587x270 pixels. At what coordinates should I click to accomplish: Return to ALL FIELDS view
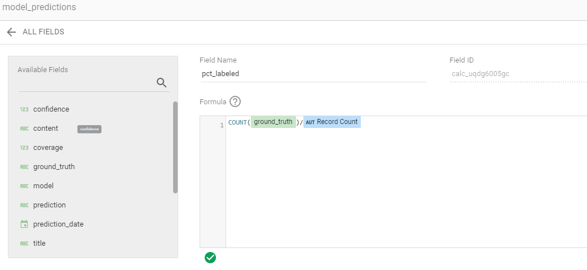[x=43, y=32]
